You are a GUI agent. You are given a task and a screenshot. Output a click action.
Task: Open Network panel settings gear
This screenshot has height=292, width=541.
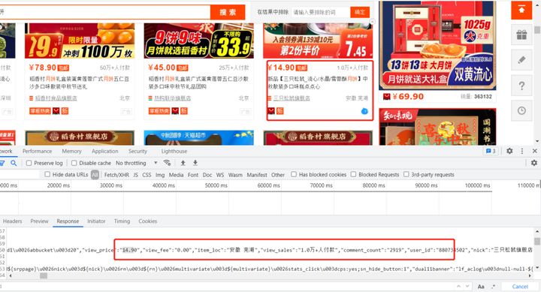(534, 163)
